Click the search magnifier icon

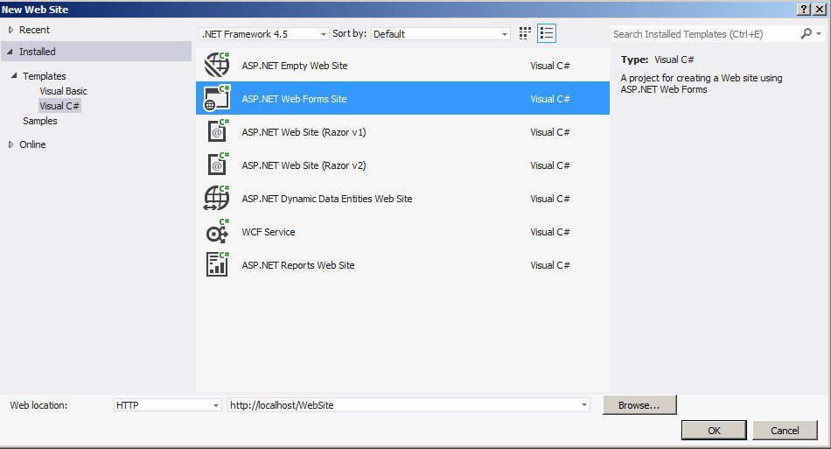(x=807, y=33)
